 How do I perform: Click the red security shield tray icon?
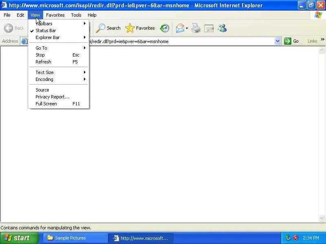[296, 238]
